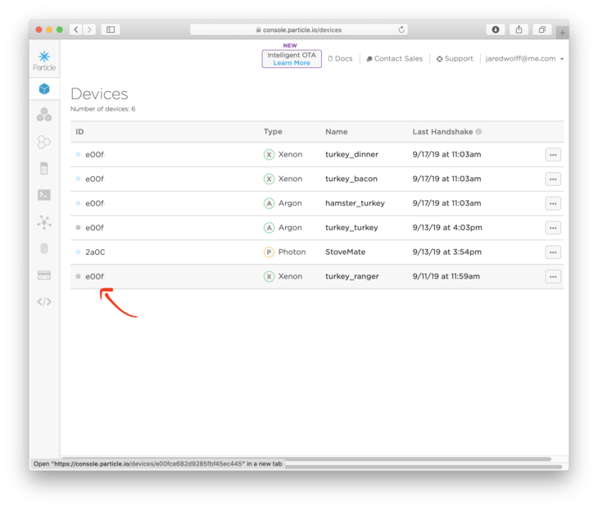Open the Authentication fingerprint icon in sidebar
The width and height of the screenshot is (598, 509).
44,249
